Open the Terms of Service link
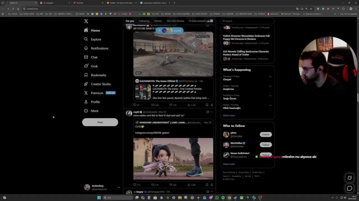The height and width of the screenshot is (201, 359). click(229, 173)
